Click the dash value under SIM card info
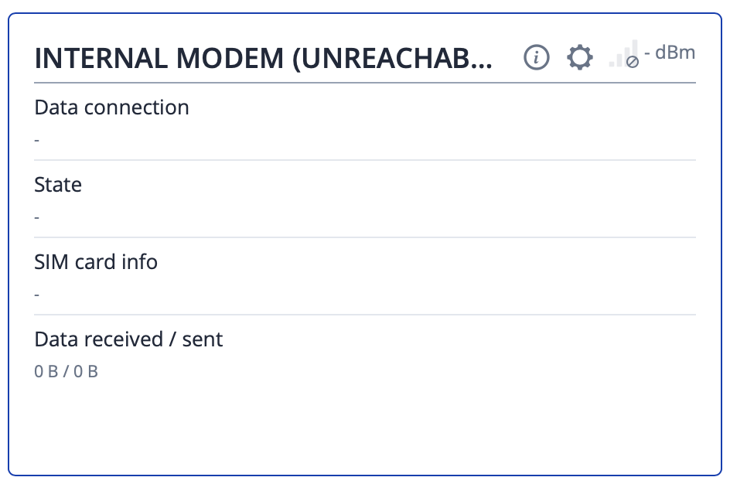 (x=37, y=295)
